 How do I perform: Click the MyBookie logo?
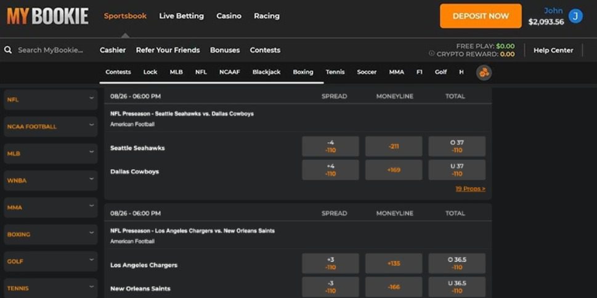[47, 16]
